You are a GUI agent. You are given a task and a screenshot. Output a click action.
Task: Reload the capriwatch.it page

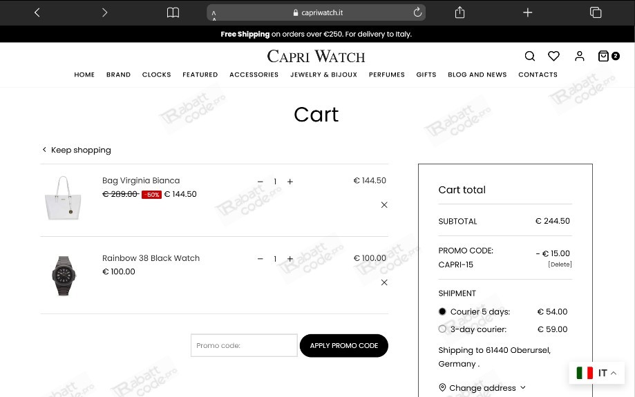[417, 12]
